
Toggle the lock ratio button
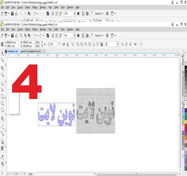click(45, 44)
